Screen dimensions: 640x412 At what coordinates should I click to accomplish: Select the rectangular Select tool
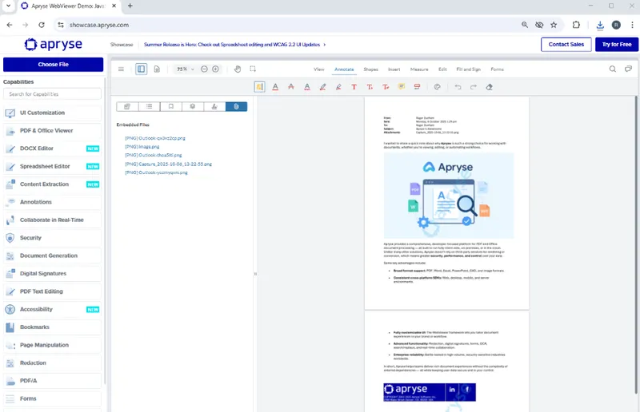coord(253,69)
